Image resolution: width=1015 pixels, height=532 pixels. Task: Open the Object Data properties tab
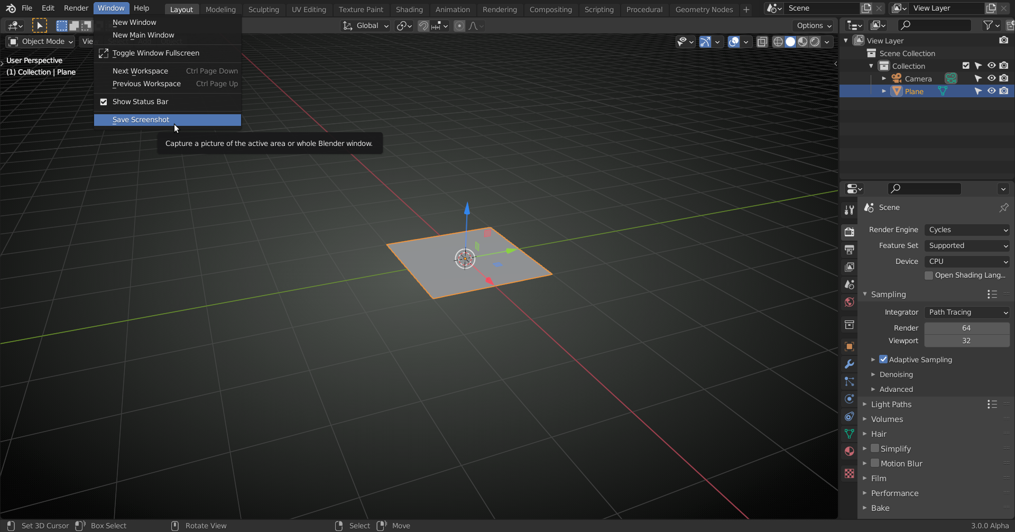pyautogui.click(x=850, y=434)
